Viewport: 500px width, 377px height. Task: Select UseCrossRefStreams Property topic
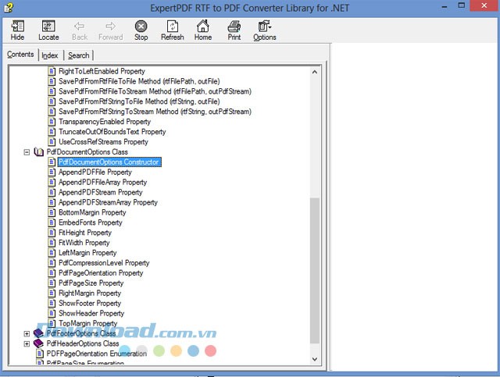[103, 142]
